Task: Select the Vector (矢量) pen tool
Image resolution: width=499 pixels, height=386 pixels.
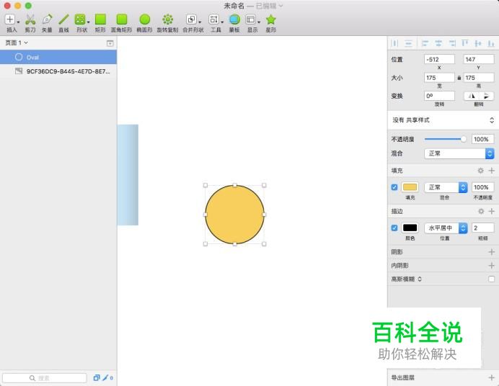Action: [x=47, y=21]
